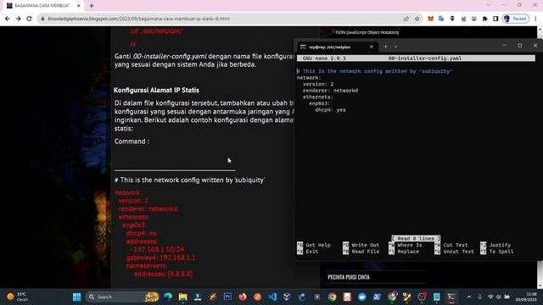
Task: Open Visual Studio Code from the taskbar
Action: coord(272,297)
